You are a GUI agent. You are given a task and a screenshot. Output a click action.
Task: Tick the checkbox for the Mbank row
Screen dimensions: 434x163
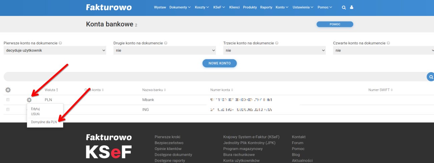pyautogui.click(x=8, y=100)
